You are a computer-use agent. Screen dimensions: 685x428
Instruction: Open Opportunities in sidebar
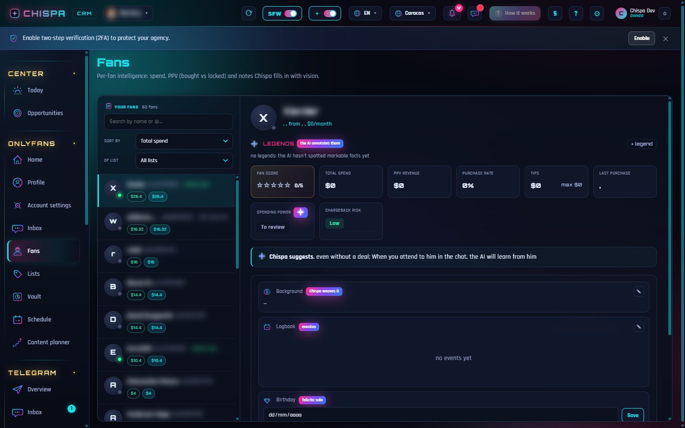tap(43, 113)
